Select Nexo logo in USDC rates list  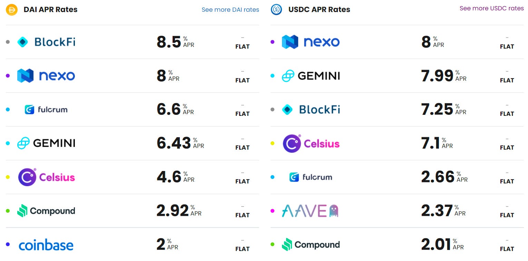click(x=311, y=42)
